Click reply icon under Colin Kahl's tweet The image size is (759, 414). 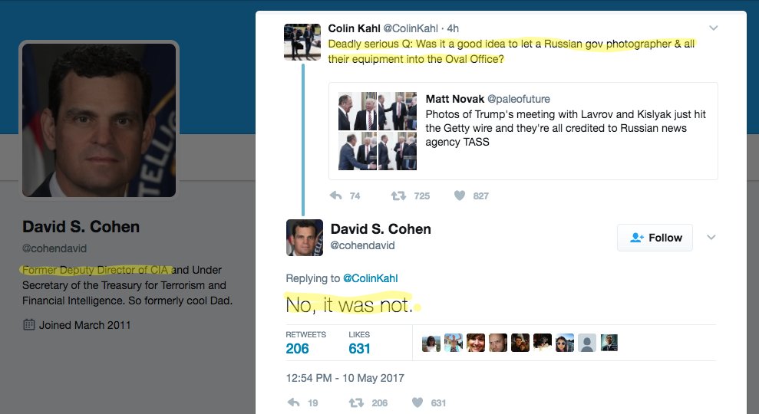336,195
